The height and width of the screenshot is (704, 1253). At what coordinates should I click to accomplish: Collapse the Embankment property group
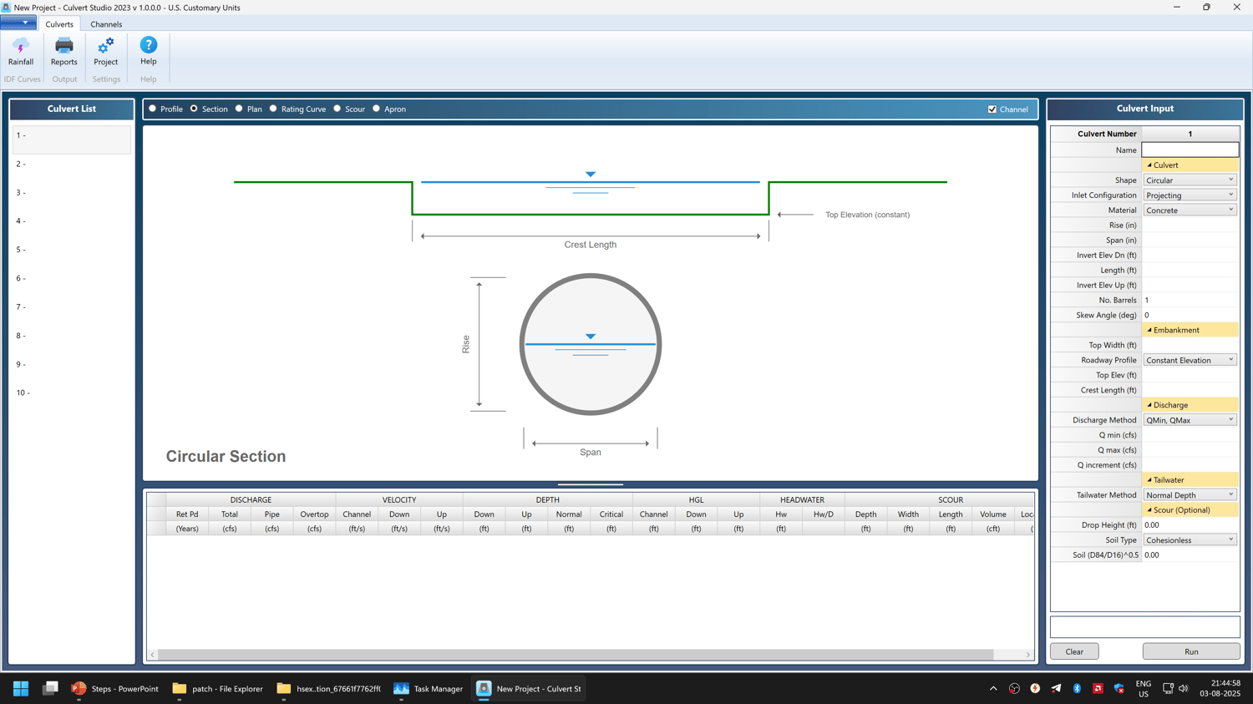(1149, 330)
